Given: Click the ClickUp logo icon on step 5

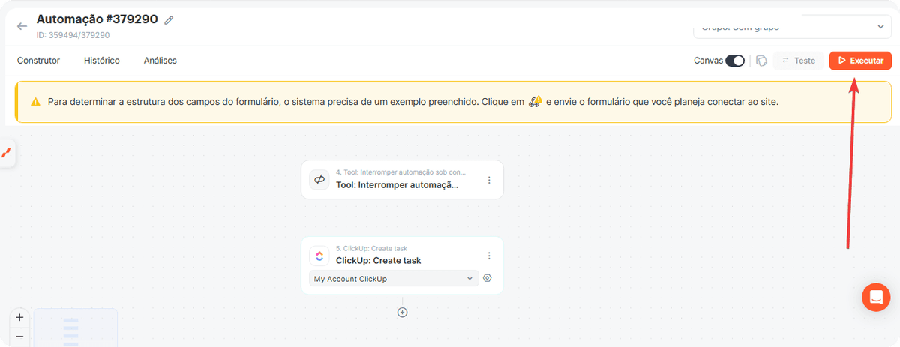Looking at the screenshot, I should click(x=319, y=256).
